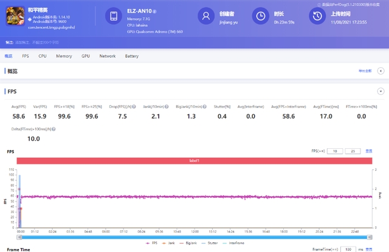Viewport: 389px width, 252px height.
Task: Click the FPS threshold field showing 25
Action: point(353,151)
